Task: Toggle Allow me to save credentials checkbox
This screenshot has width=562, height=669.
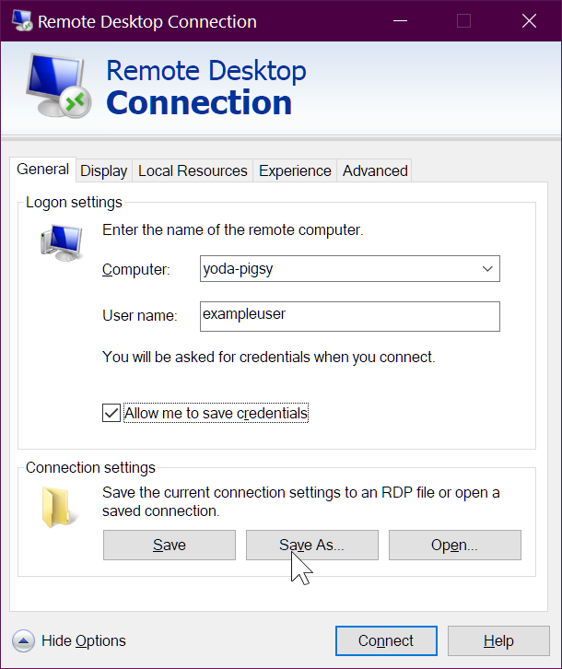Action: 111,413
